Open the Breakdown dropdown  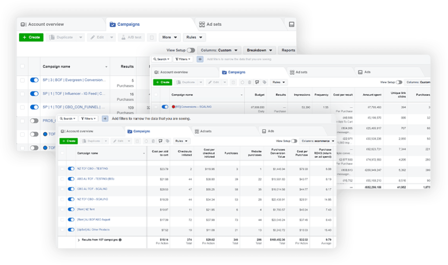259,50
